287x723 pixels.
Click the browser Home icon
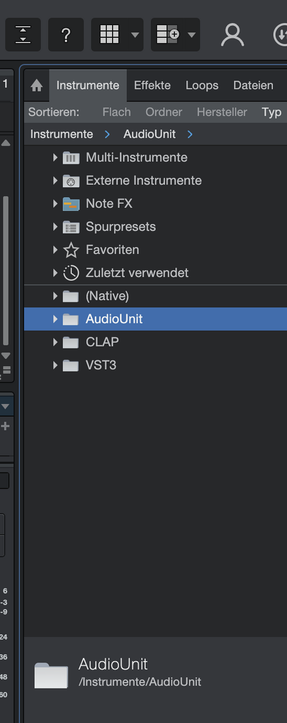click(x=37, y=86)
